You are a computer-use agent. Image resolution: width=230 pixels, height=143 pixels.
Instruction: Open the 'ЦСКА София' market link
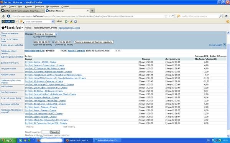coord(46,88)
